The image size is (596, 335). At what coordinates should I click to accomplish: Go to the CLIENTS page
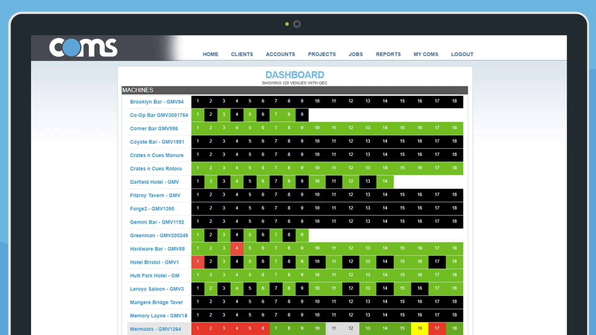click(x=242, y=54)
